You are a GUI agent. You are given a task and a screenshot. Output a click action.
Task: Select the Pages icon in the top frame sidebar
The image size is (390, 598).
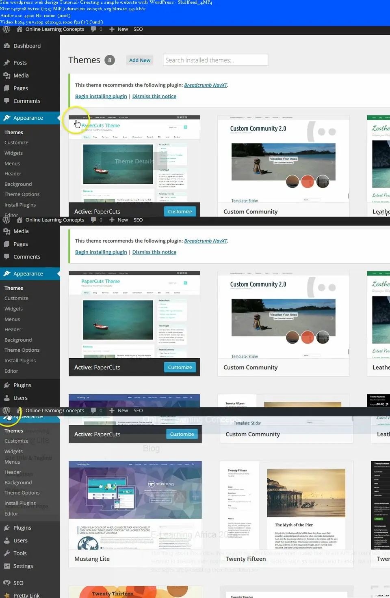click(6, 88)
